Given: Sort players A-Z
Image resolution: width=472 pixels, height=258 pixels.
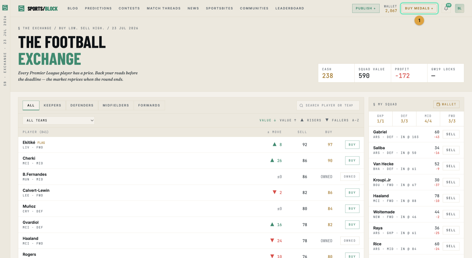Looking at the screenshot, I should 356,120.
